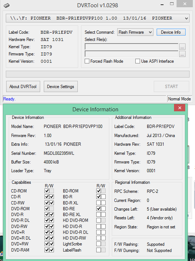Click the second Select File(s) input field
The width and height of the screenshot is (195, 261).
[x=131, y=54]
